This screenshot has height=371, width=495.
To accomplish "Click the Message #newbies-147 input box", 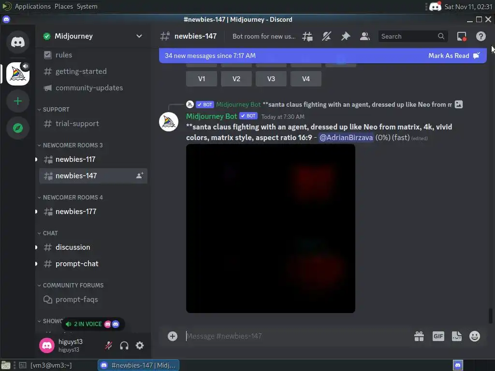I will (x=297, y=336).
